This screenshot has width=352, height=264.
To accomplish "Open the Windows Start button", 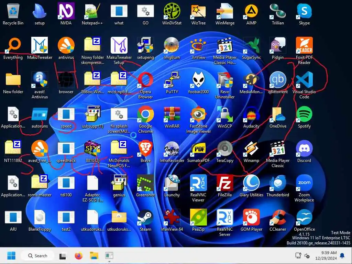I will pos(11,255).
